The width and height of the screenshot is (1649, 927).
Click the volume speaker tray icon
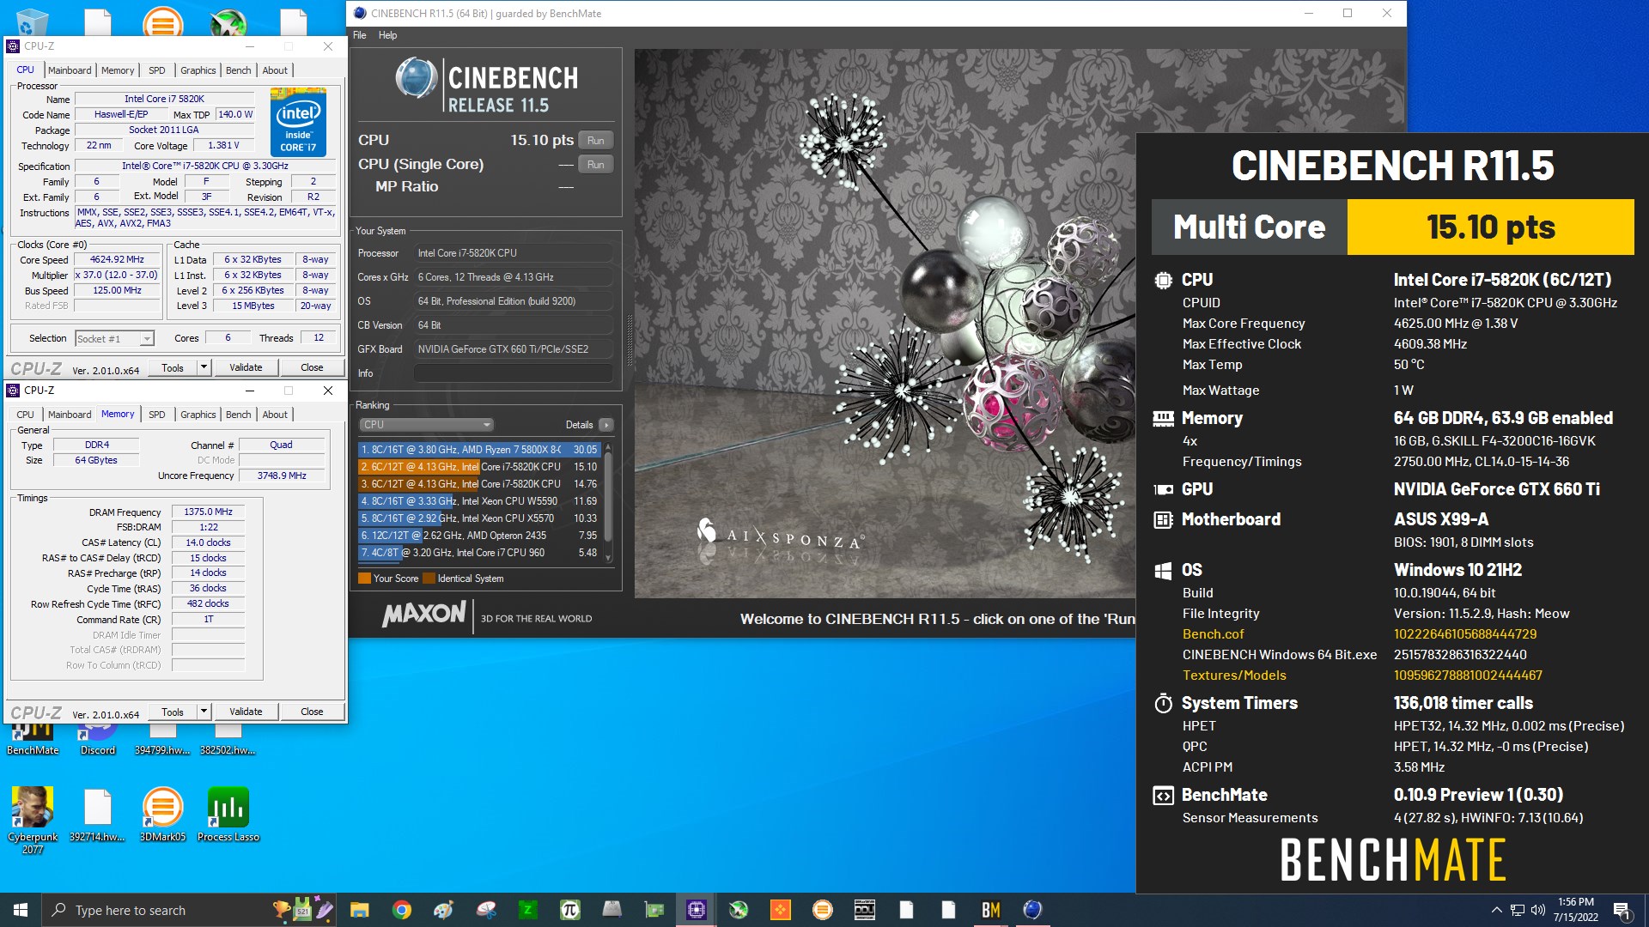click(1538, 910)
